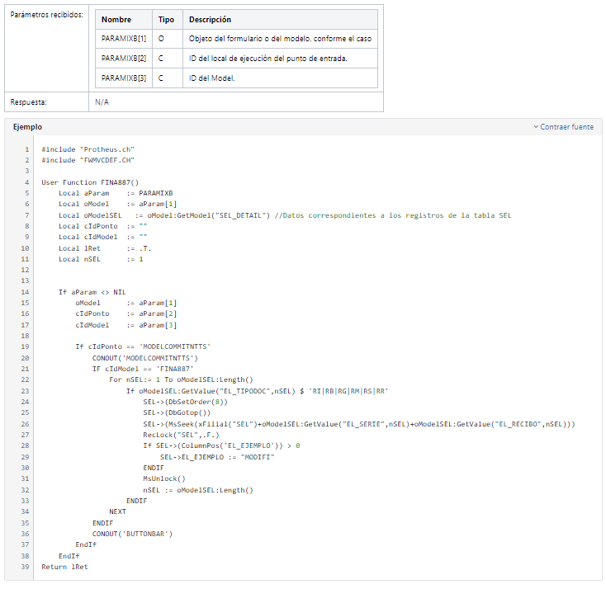Click the ColumnPos('EL_EJEMPLO') condition line
The height and width of the screenshot is (589, 606).
tap(221, 445)
